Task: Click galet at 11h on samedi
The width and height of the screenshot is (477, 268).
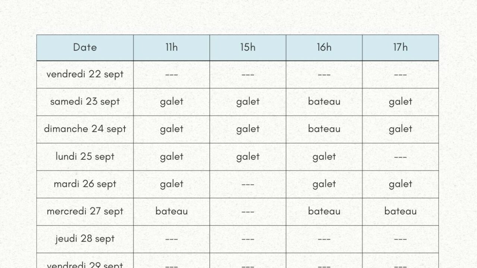Action: click(x=171, y=102)
